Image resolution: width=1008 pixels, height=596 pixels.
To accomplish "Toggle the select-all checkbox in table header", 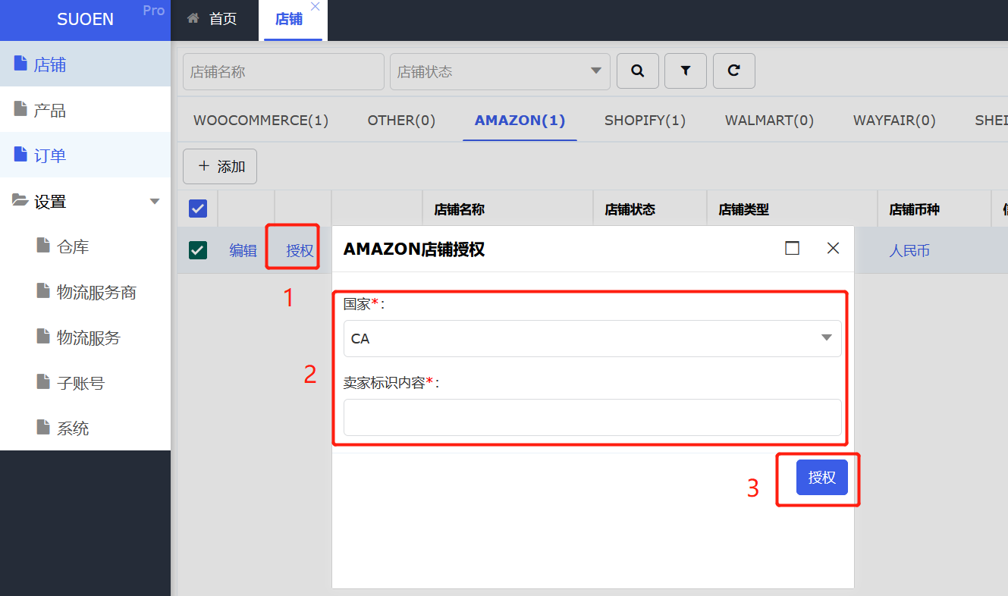I will tap(198, 209).
